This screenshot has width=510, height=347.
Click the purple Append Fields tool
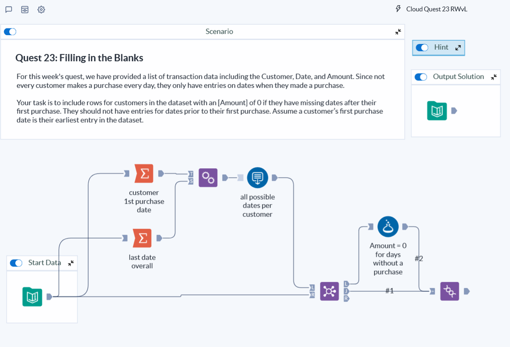[x=208, y=177]
